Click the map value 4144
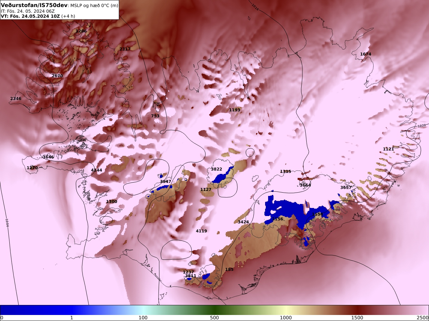Viewport: 429px width, 321px height. [97, 170]
